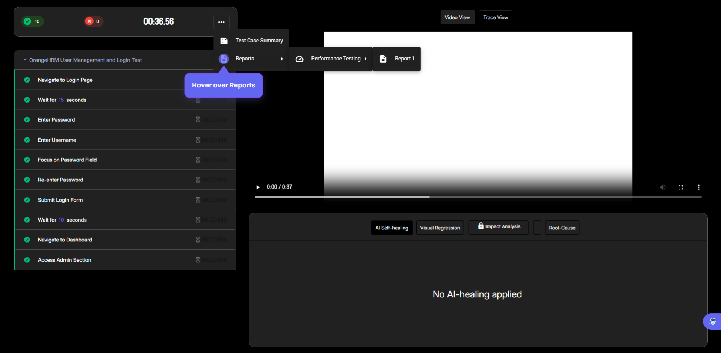Click the Test Case Summary document icon
Image resolution: width=721 pixels, height=353 pixels.
224,41
